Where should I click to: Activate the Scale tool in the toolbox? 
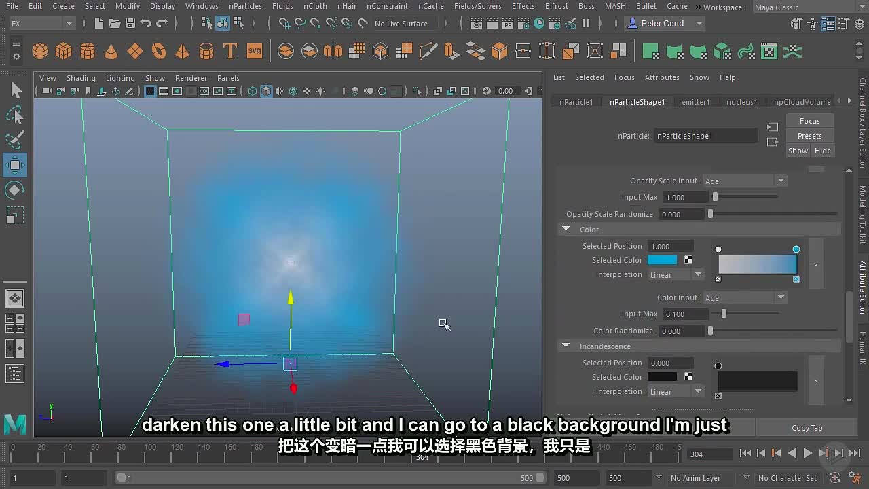pos(15,215)
